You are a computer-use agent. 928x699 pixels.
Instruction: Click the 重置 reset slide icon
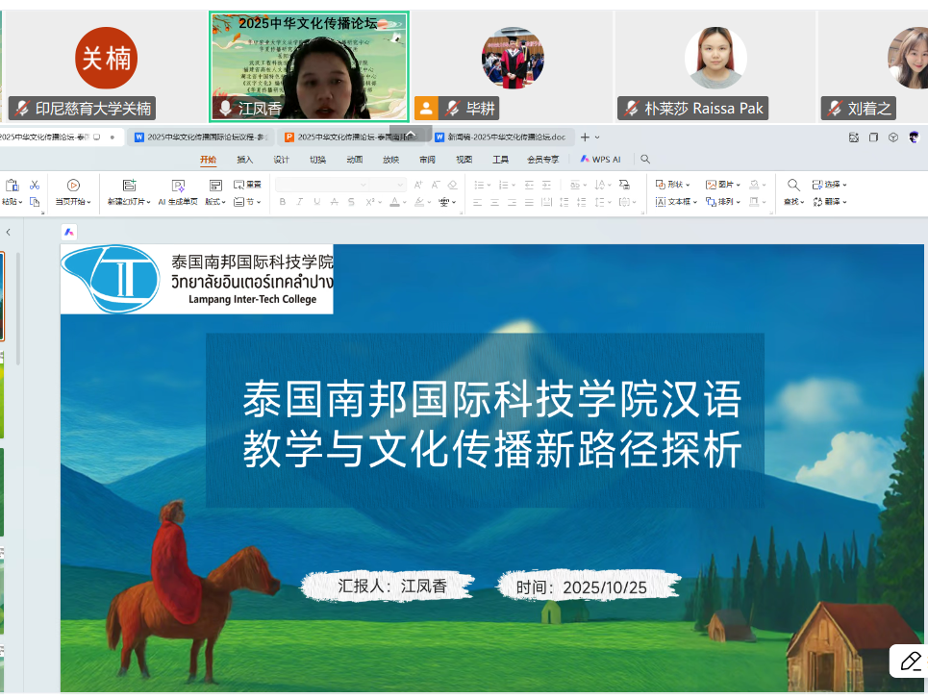[247, 185]
